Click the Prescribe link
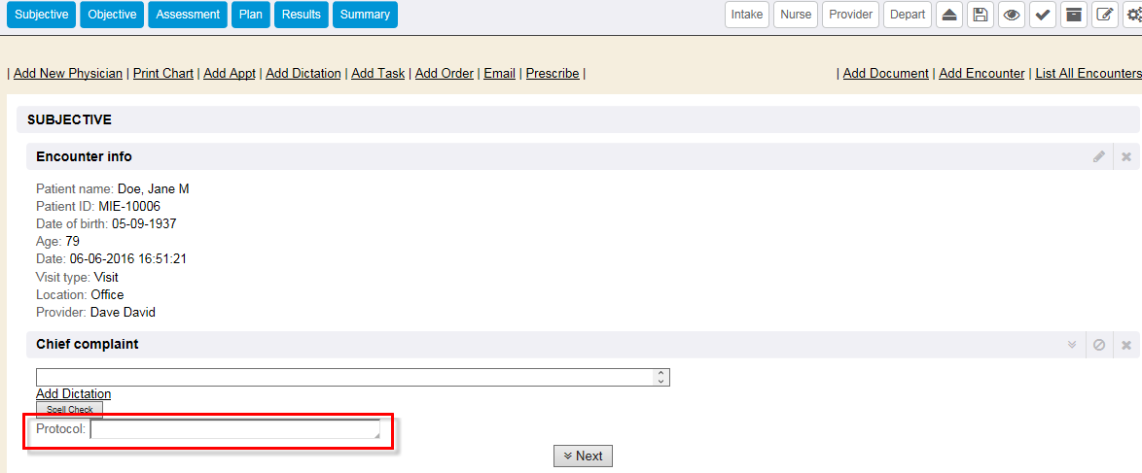This screenshot has width=1142, height=473. (553, 74)
